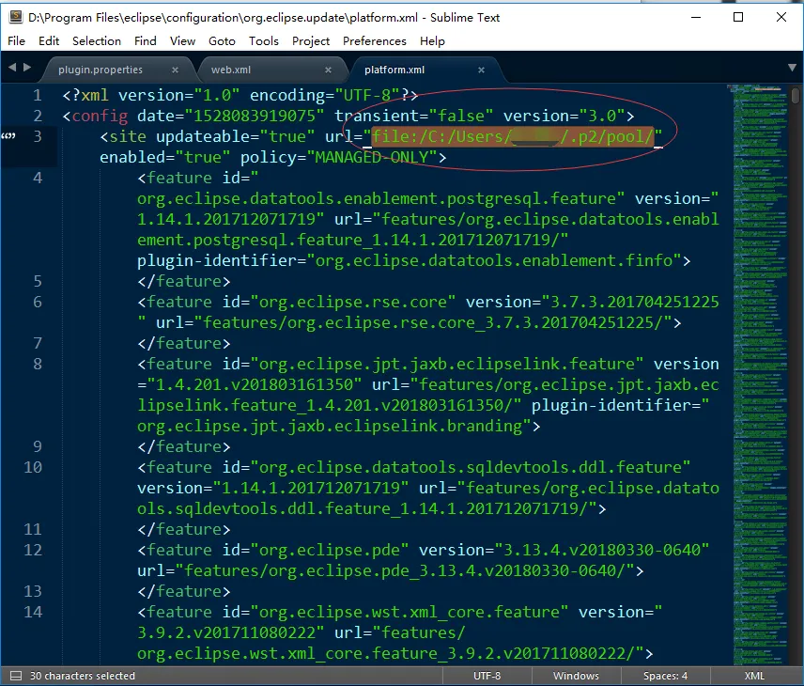This screenshot has width=804, height=686.
Task: Click line number 2 in gutter
Action: click(x=38, y=116)
